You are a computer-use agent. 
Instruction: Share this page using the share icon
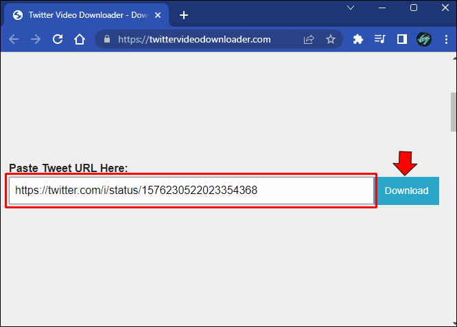(309, 39)
